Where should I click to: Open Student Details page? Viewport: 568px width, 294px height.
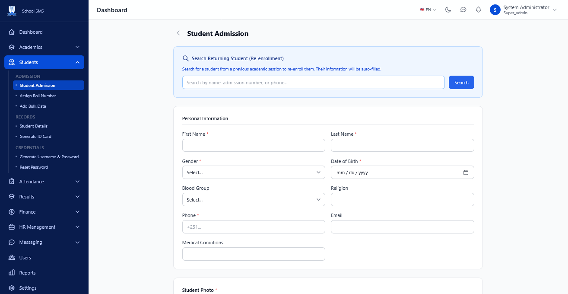(34, 126)
